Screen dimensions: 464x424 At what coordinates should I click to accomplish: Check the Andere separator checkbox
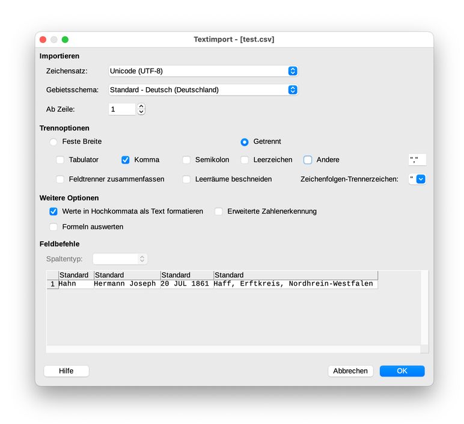(x=308, y=160)
